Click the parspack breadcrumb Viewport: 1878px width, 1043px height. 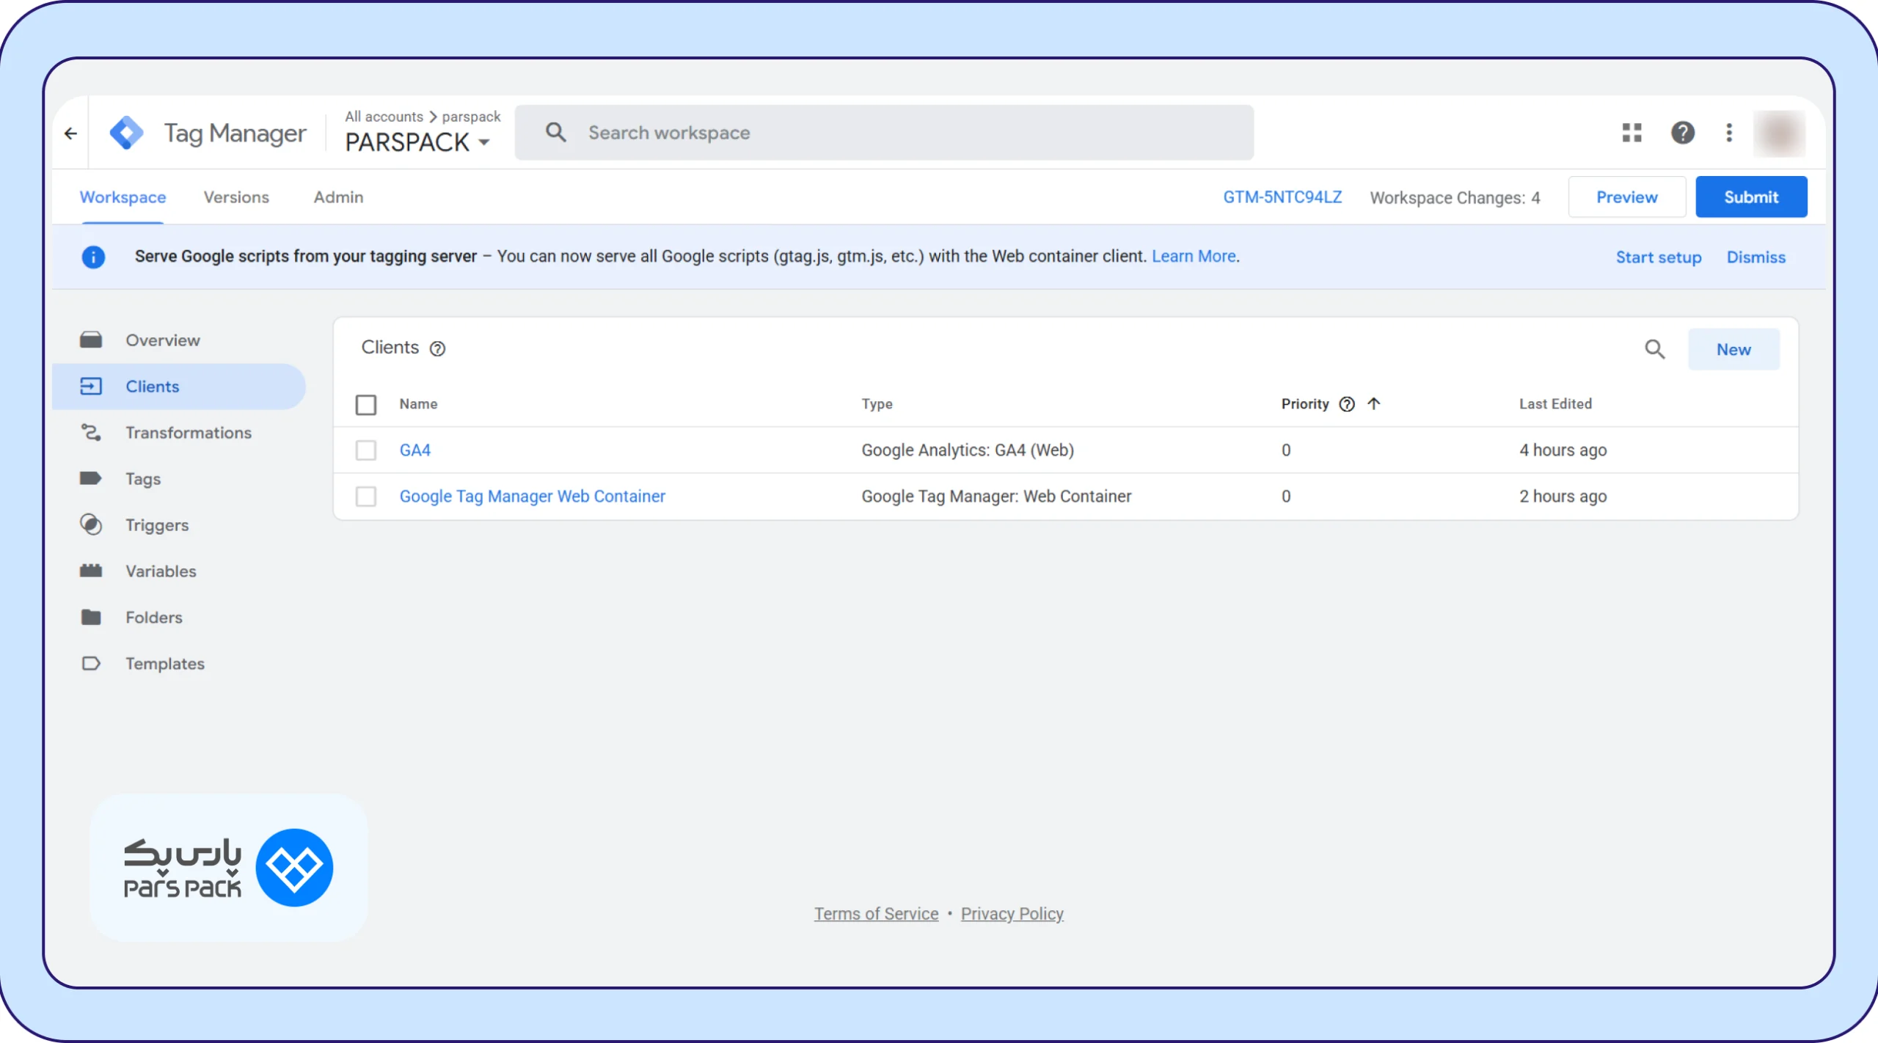tap(471, 117)
